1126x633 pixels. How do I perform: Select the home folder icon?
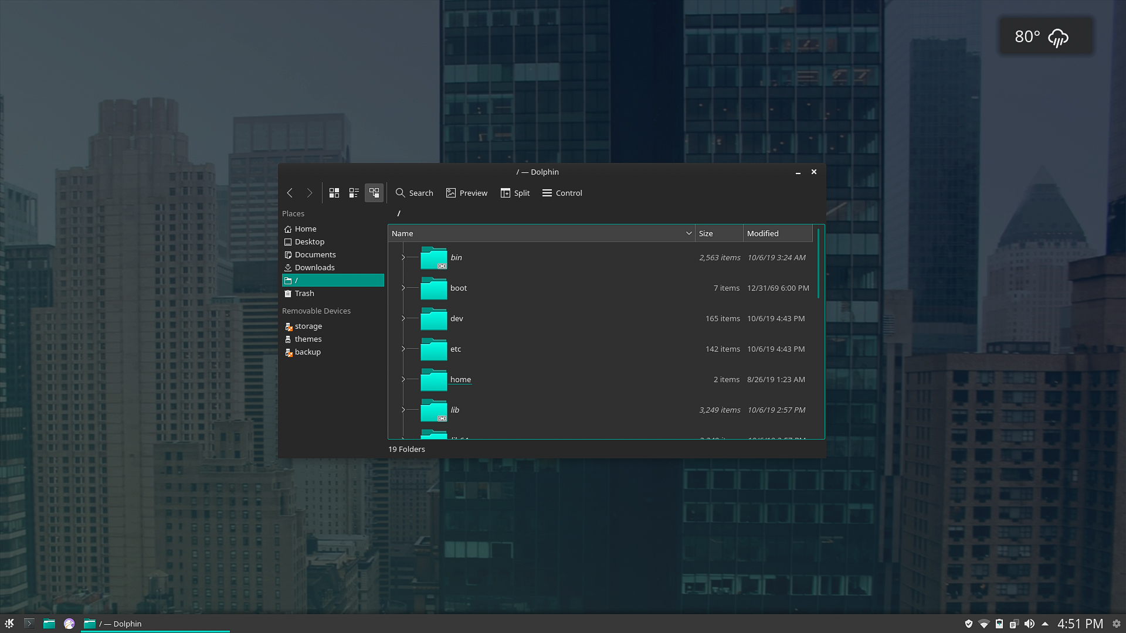434,380
